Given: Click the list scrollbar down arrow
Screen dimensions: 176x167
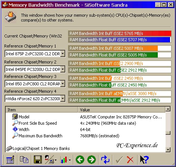Looking at the screenshot, I should pyautogui.click(x=168, y=150).
